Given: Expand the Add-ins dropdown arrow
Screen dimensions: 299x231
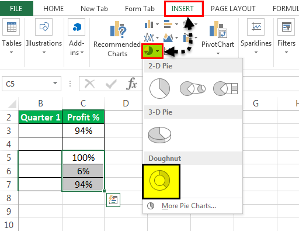Looking at the screenshot, I should (x=82, y=52).
